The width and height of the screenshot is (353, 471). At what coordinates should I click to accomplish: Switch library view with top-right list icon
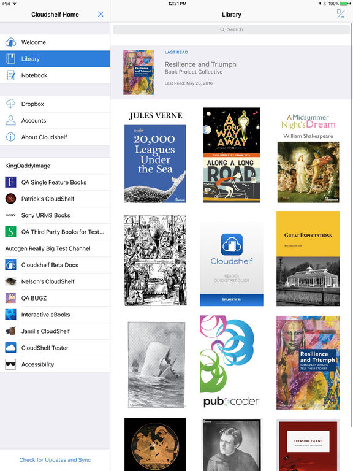point(340,14)
